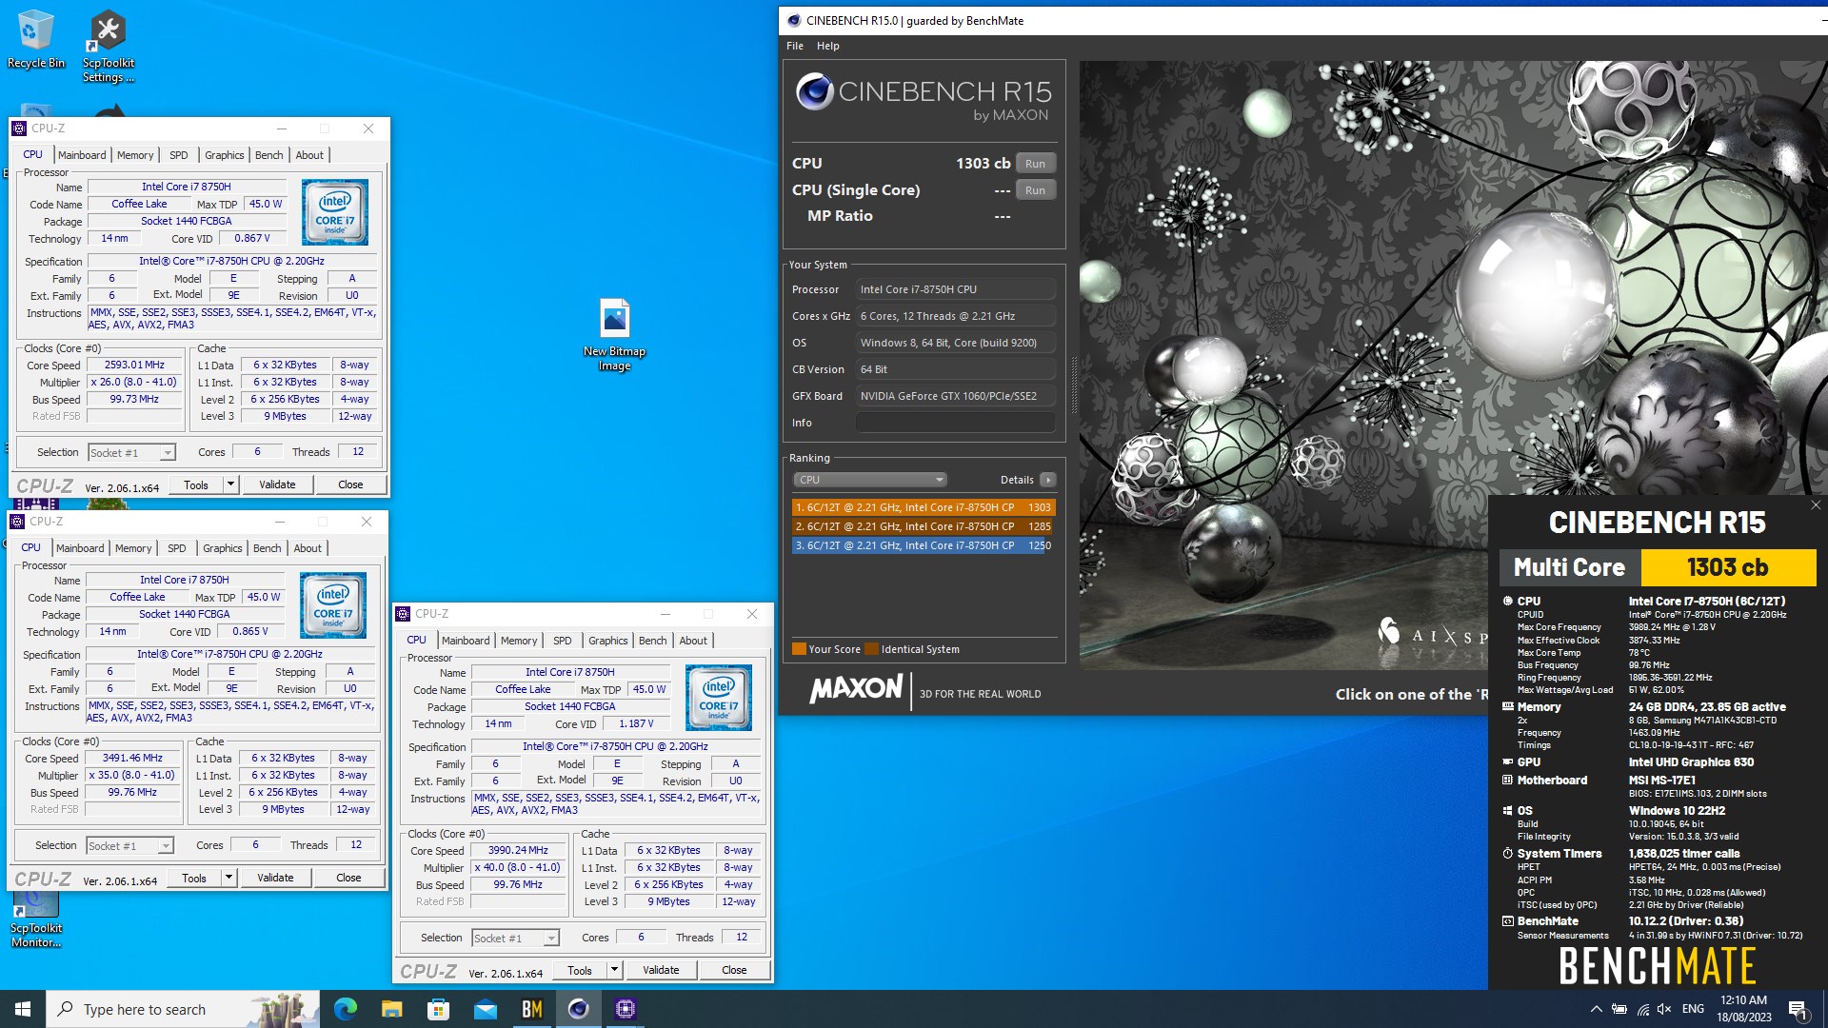The height and width of the screenshot is (1028, 1828).
Task: Click the taskbar search box
Action: [x=183, y=1009]
